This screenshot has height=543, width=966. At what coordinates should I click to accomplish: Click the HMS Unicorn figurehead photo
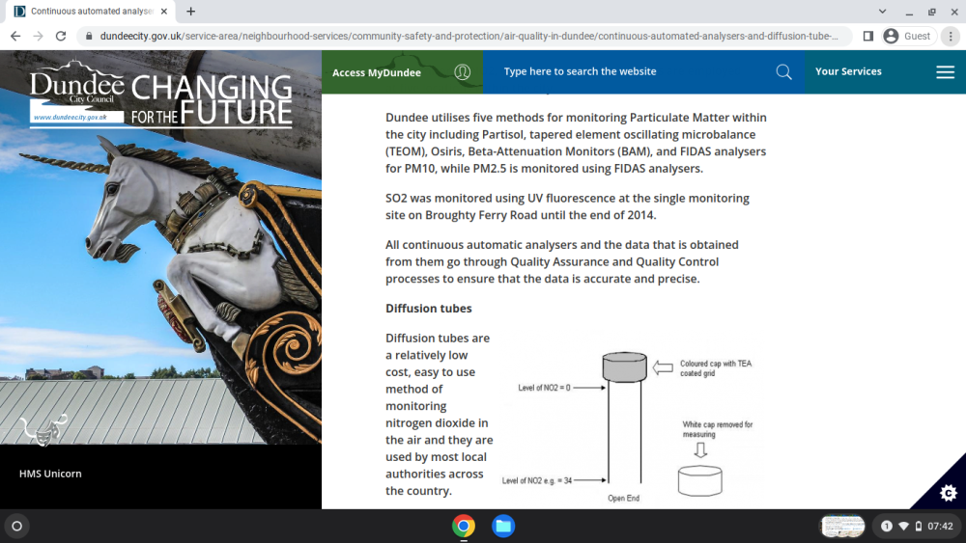(x=160, y=247)
